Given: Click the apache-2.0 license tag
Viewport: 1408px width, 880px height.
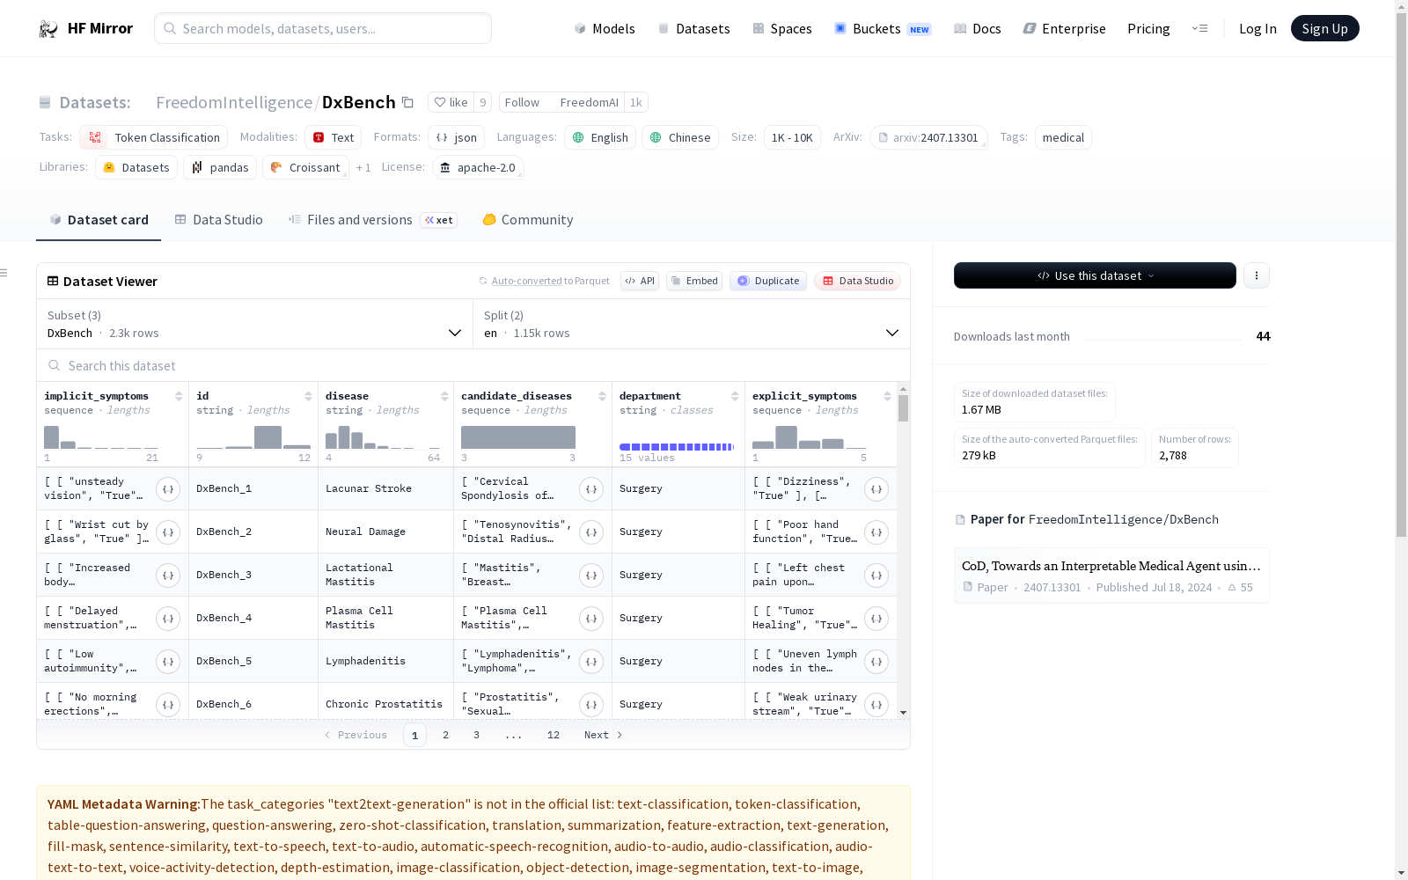Looking at the screenshot, I should 478,167.
